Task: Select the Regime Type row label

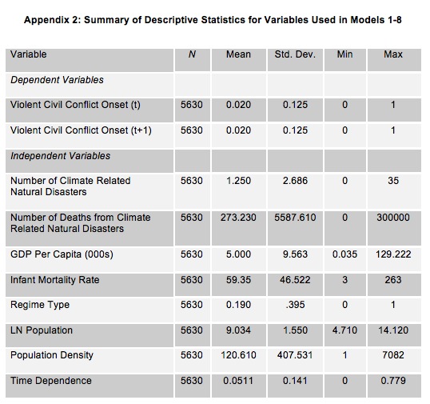Action: click(x=40, y=305)
